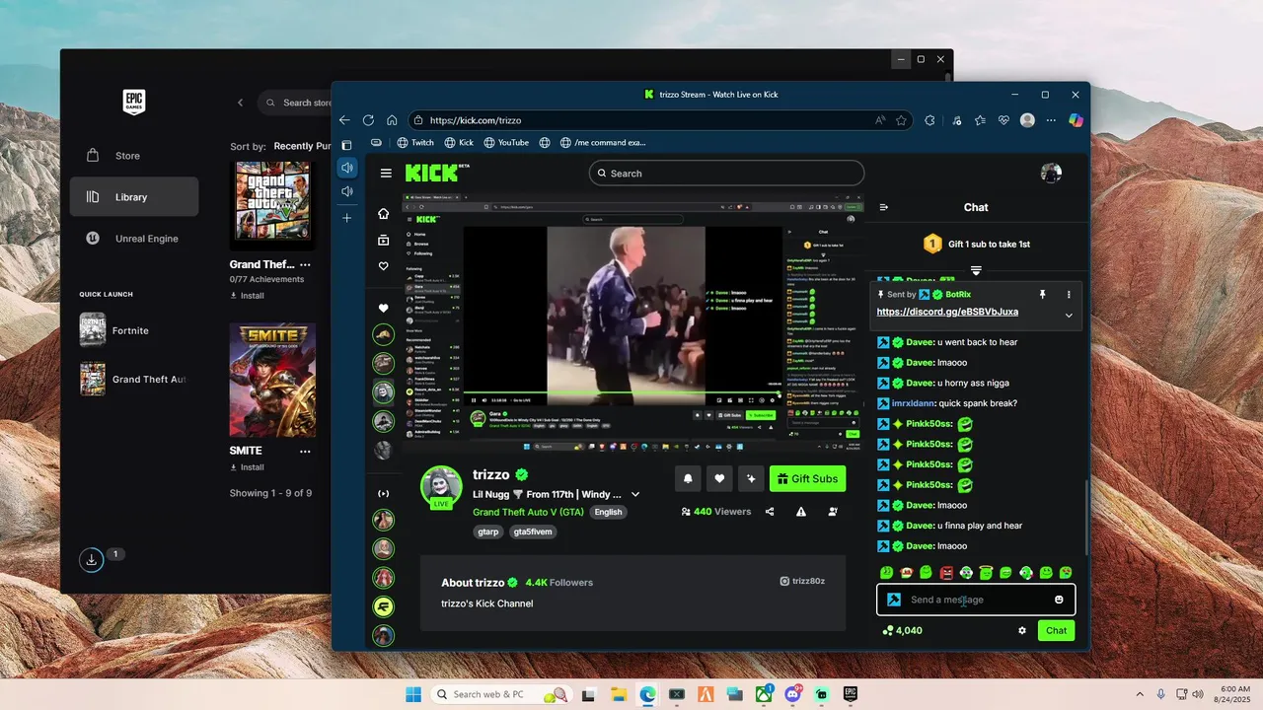Click the 4,040 channel points counter
Image resolution: width=1263 pixels, height=710 pixels.
(902, 630)
